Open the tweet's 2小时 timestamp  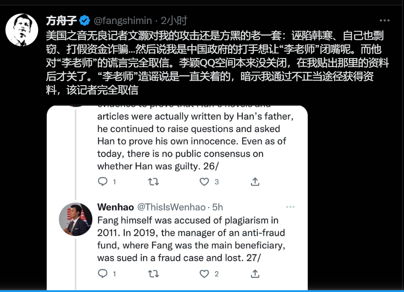(174, 20)
